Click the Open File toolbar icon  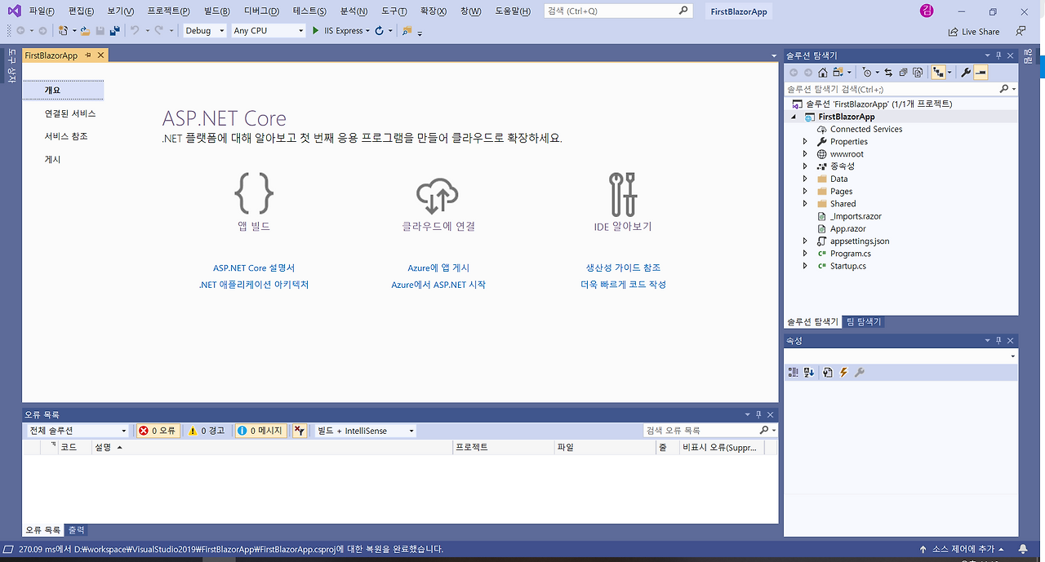tap(84, 29)
